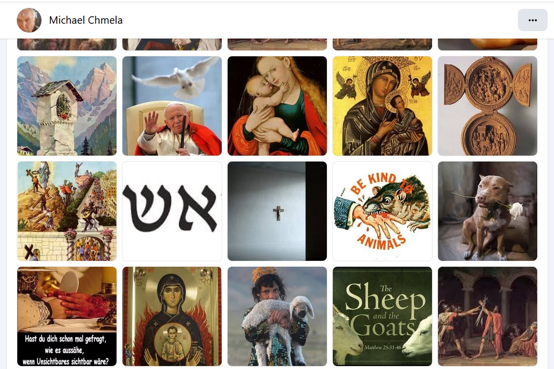Open the Be Kind To Animals image
This screenshot has width=554, height=369.
click(382, 211)
